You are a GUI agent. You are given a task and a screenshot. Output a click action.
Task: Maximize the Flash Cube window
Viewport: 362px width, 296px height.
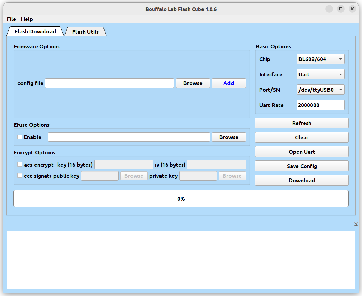click(x=341, y=9)
